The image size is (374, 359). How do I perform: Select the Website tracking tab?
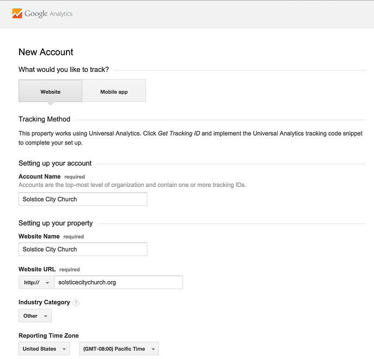coord(51,91)
